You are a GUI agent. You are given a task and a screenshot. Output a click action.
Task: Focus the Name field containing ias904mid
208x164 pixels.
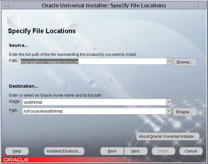coord(94,102)
